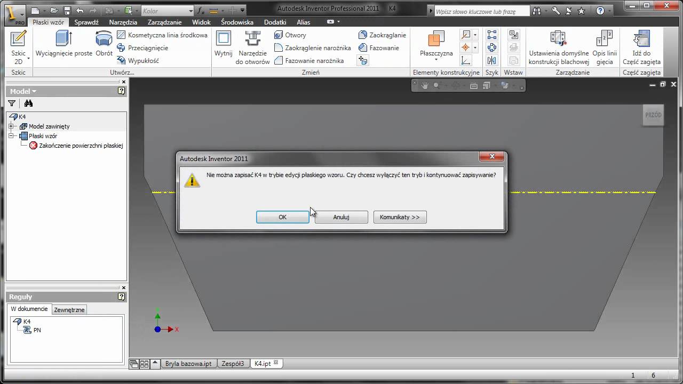The height and width of the screenshot is (384, 683).
Task: Open Ustawienia domyślne konstrukcji blachowej
Action: pyautogui.click(x=559, y=47)
